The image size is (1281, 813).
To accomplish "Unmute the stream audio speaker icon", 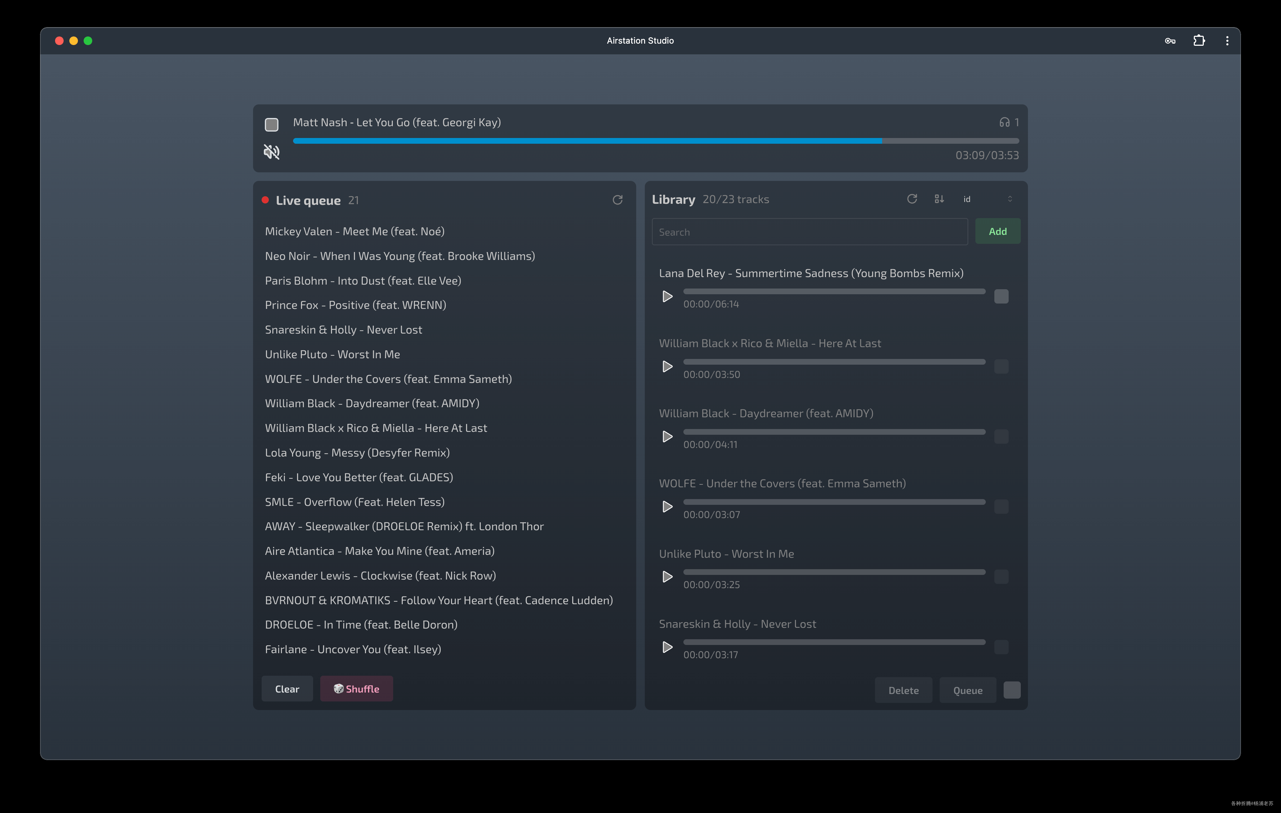I will pos(271,152).
